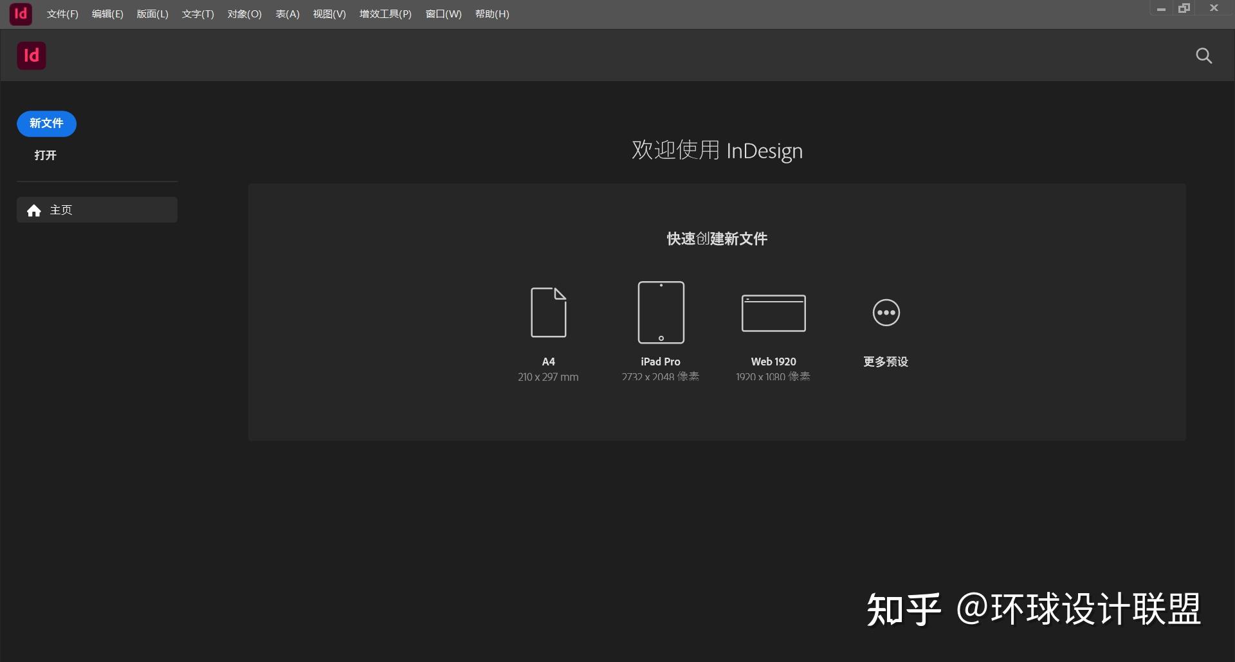Open the 视图(V) menu

pyautogui.click(x=329, y=14)
